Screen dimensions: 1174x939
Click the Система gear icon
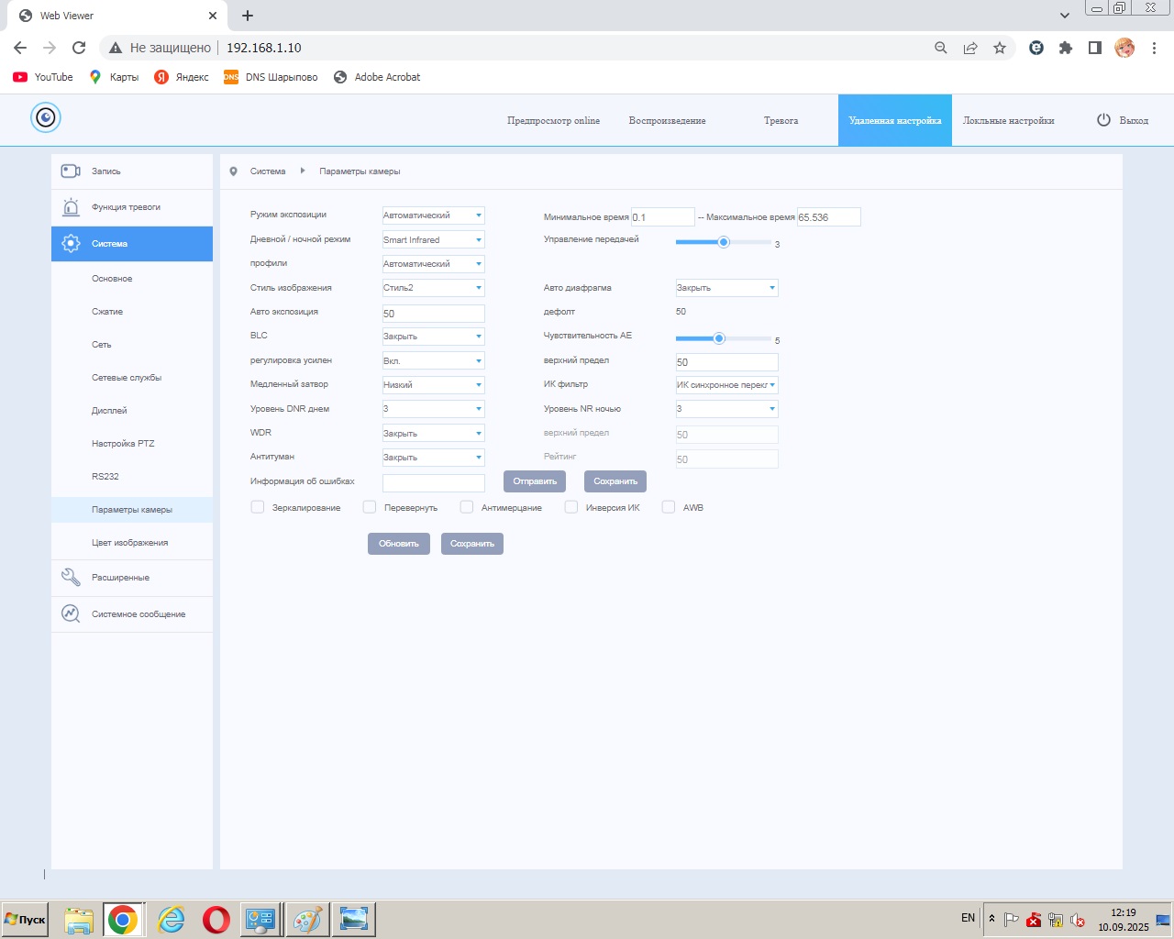click(71, 244)
